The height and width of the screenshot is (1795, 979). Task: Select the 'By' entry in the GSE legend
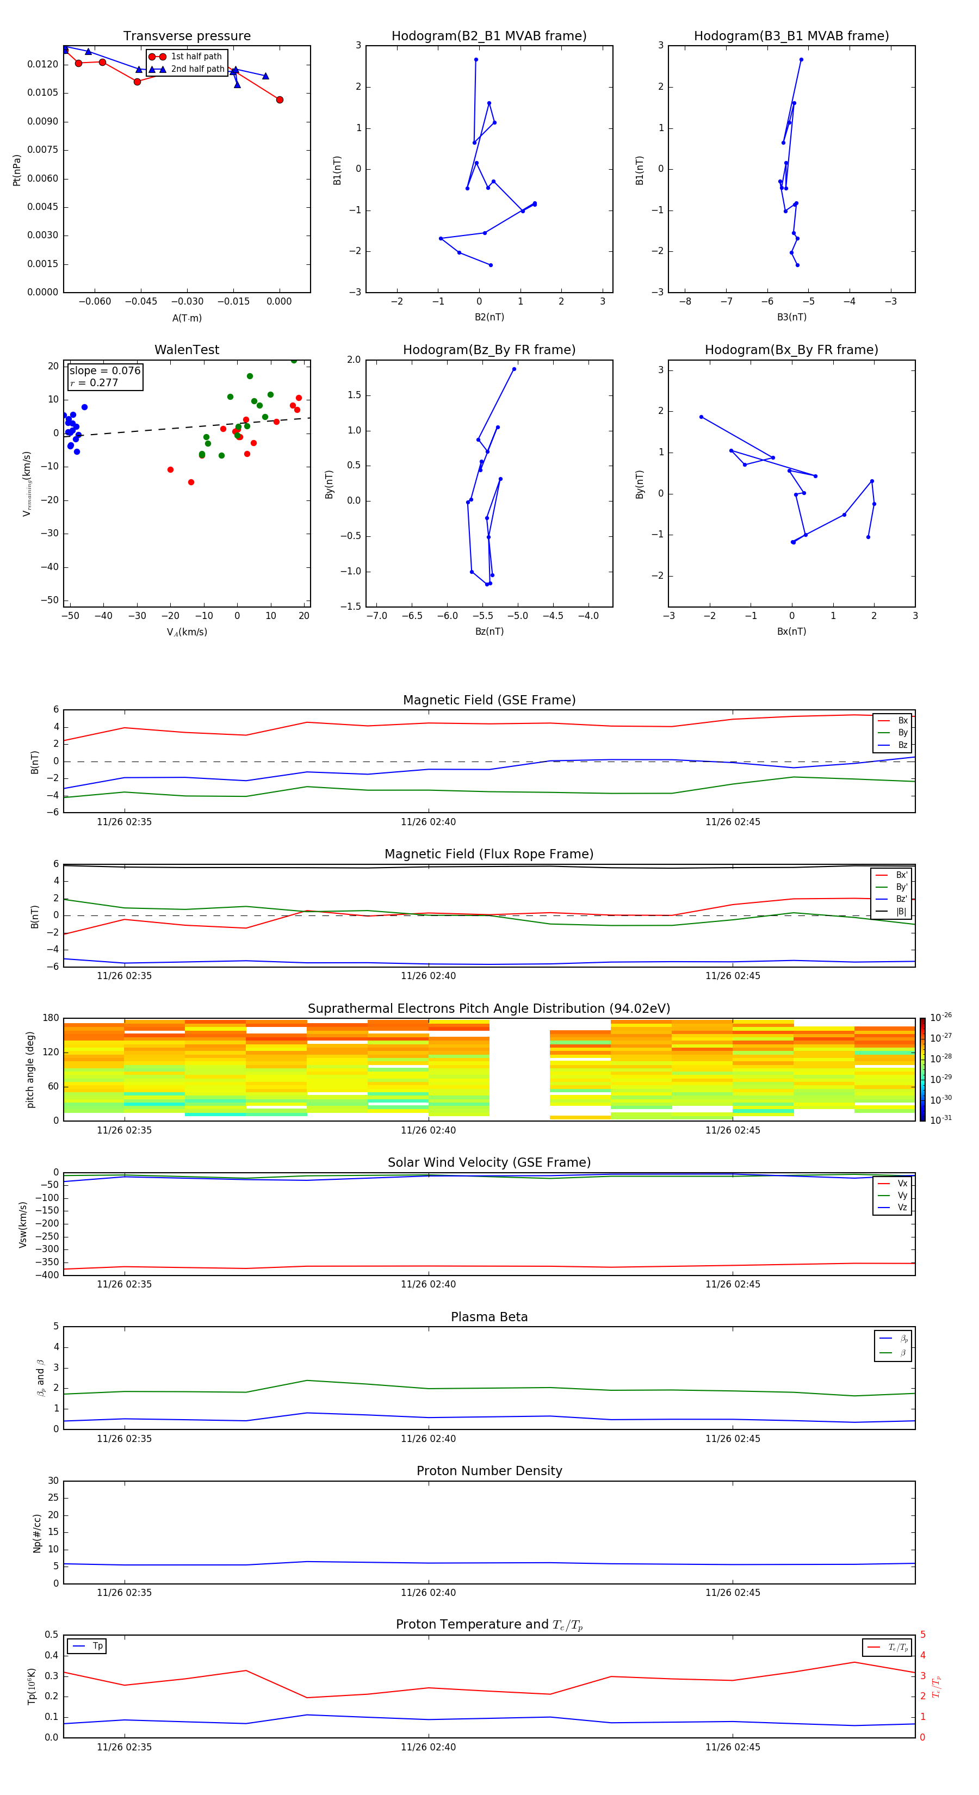point(893,732)
